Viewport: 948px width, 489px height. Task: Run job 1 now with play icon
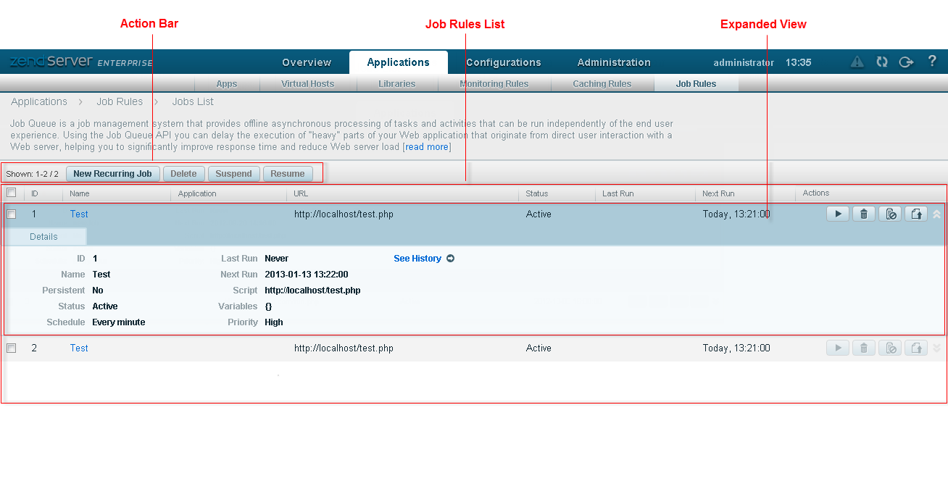click(838, 214)
